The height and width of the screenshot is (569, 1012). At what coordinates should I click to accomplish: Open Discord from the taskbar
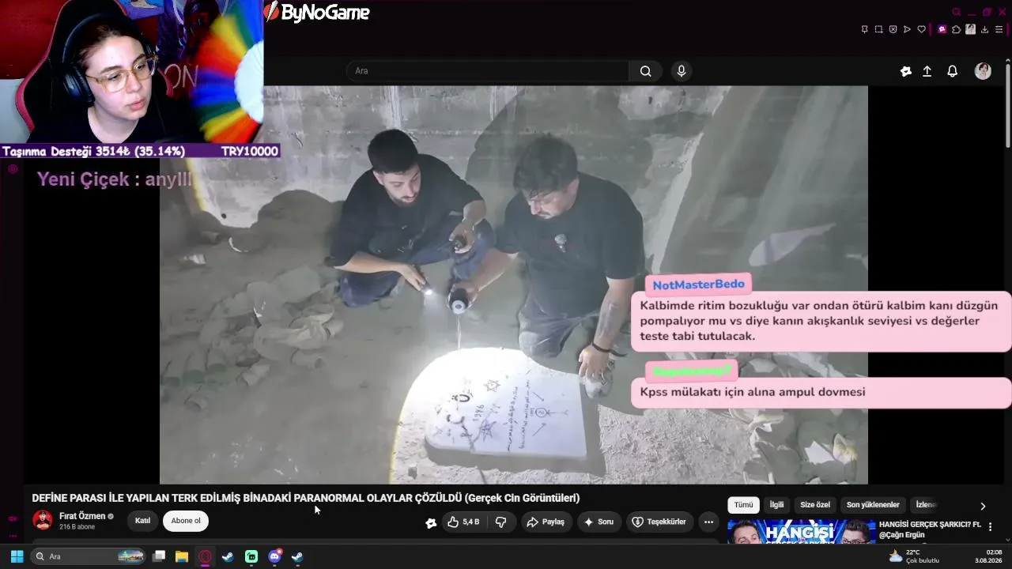point(274,556)
